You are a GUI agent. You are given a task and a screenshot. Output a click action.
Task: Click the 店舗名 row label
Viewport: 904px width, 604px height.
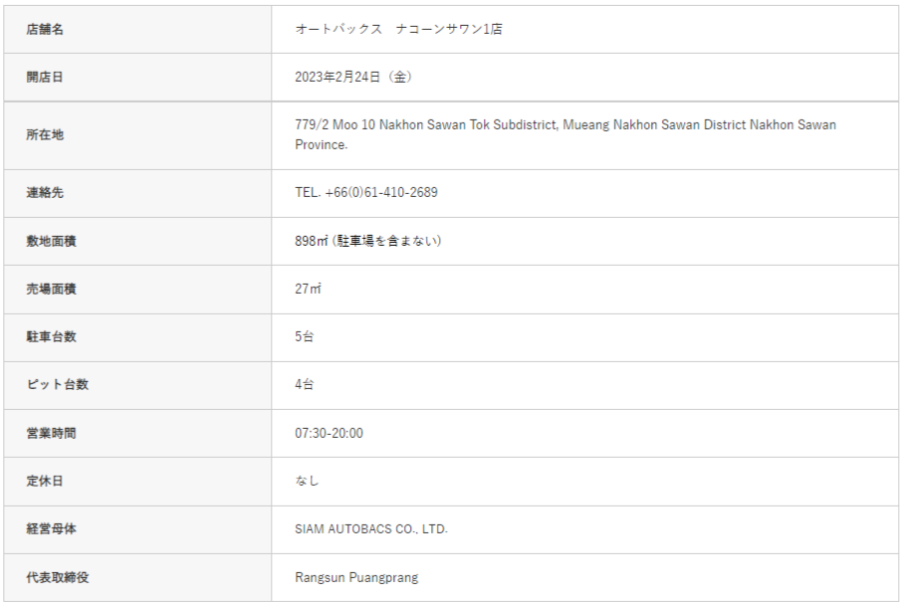coord(45,29)
